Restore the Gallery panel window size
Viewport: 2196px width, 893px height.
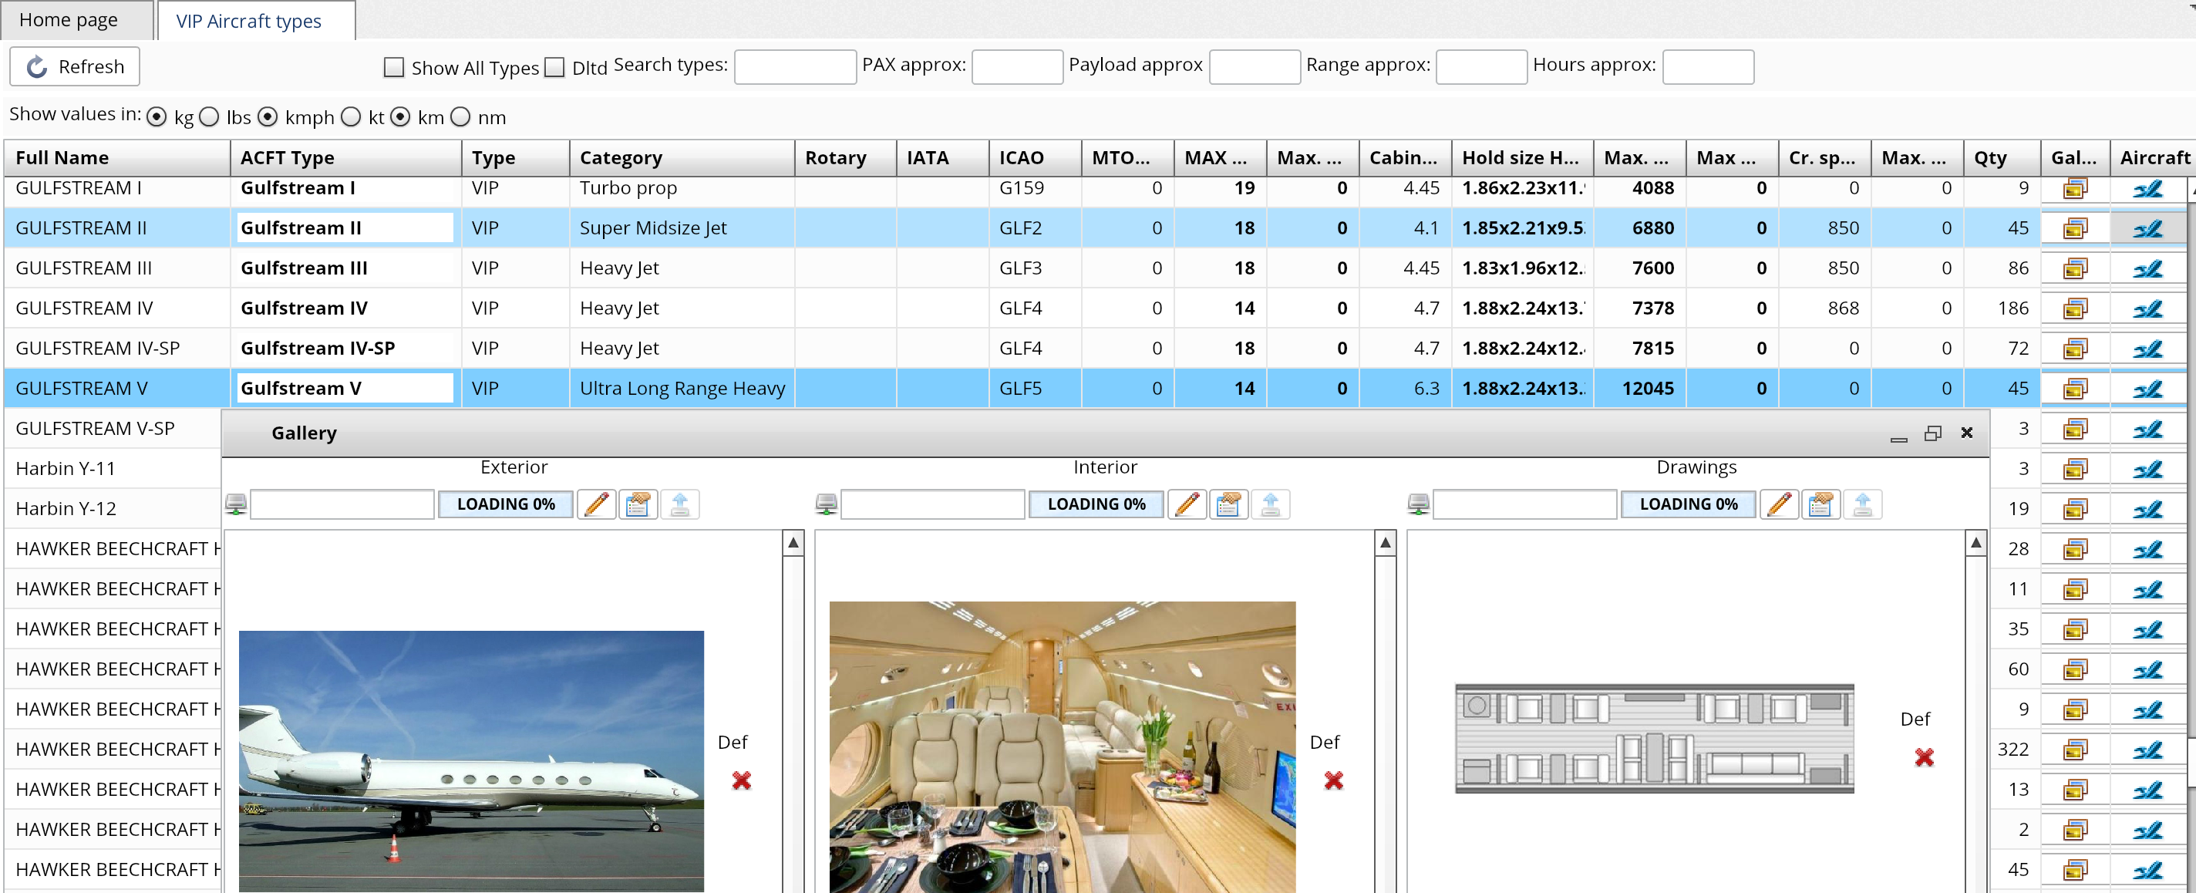pos(1932,433)
